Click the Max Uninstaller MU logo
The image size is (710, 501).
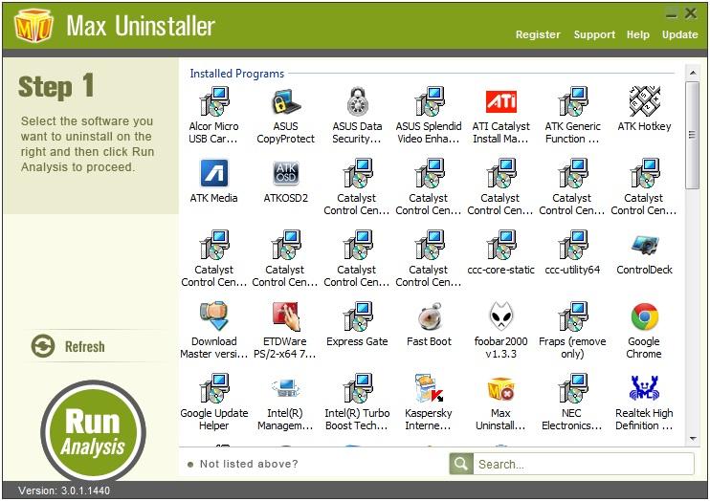pyautogui.click(x=33, y=26)
